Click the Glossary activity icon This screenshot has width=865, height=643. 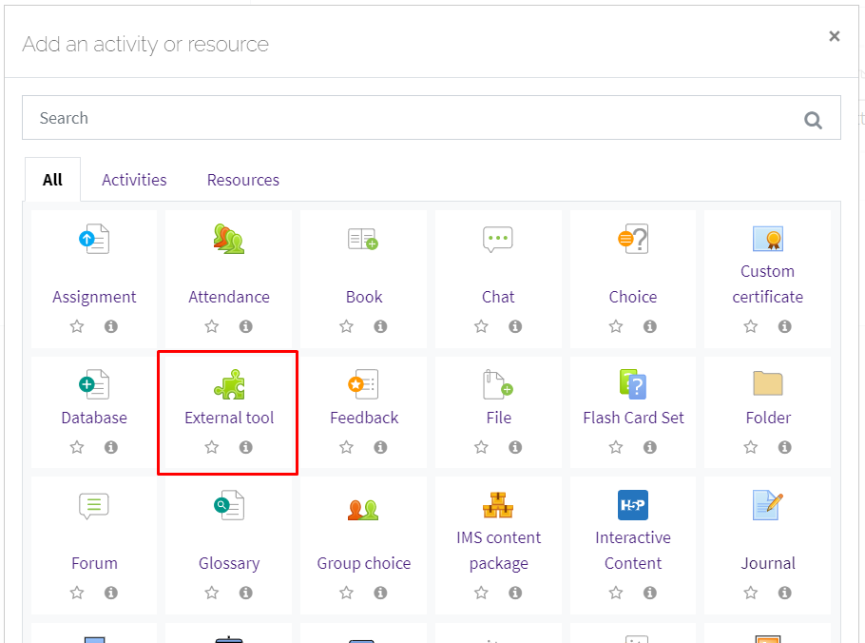point(229,505)
